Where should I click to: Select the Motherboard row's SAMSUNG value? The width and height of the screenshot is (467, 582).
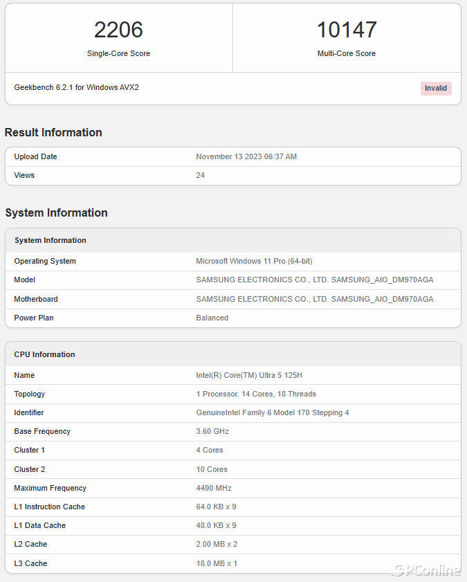pos(315,299)
